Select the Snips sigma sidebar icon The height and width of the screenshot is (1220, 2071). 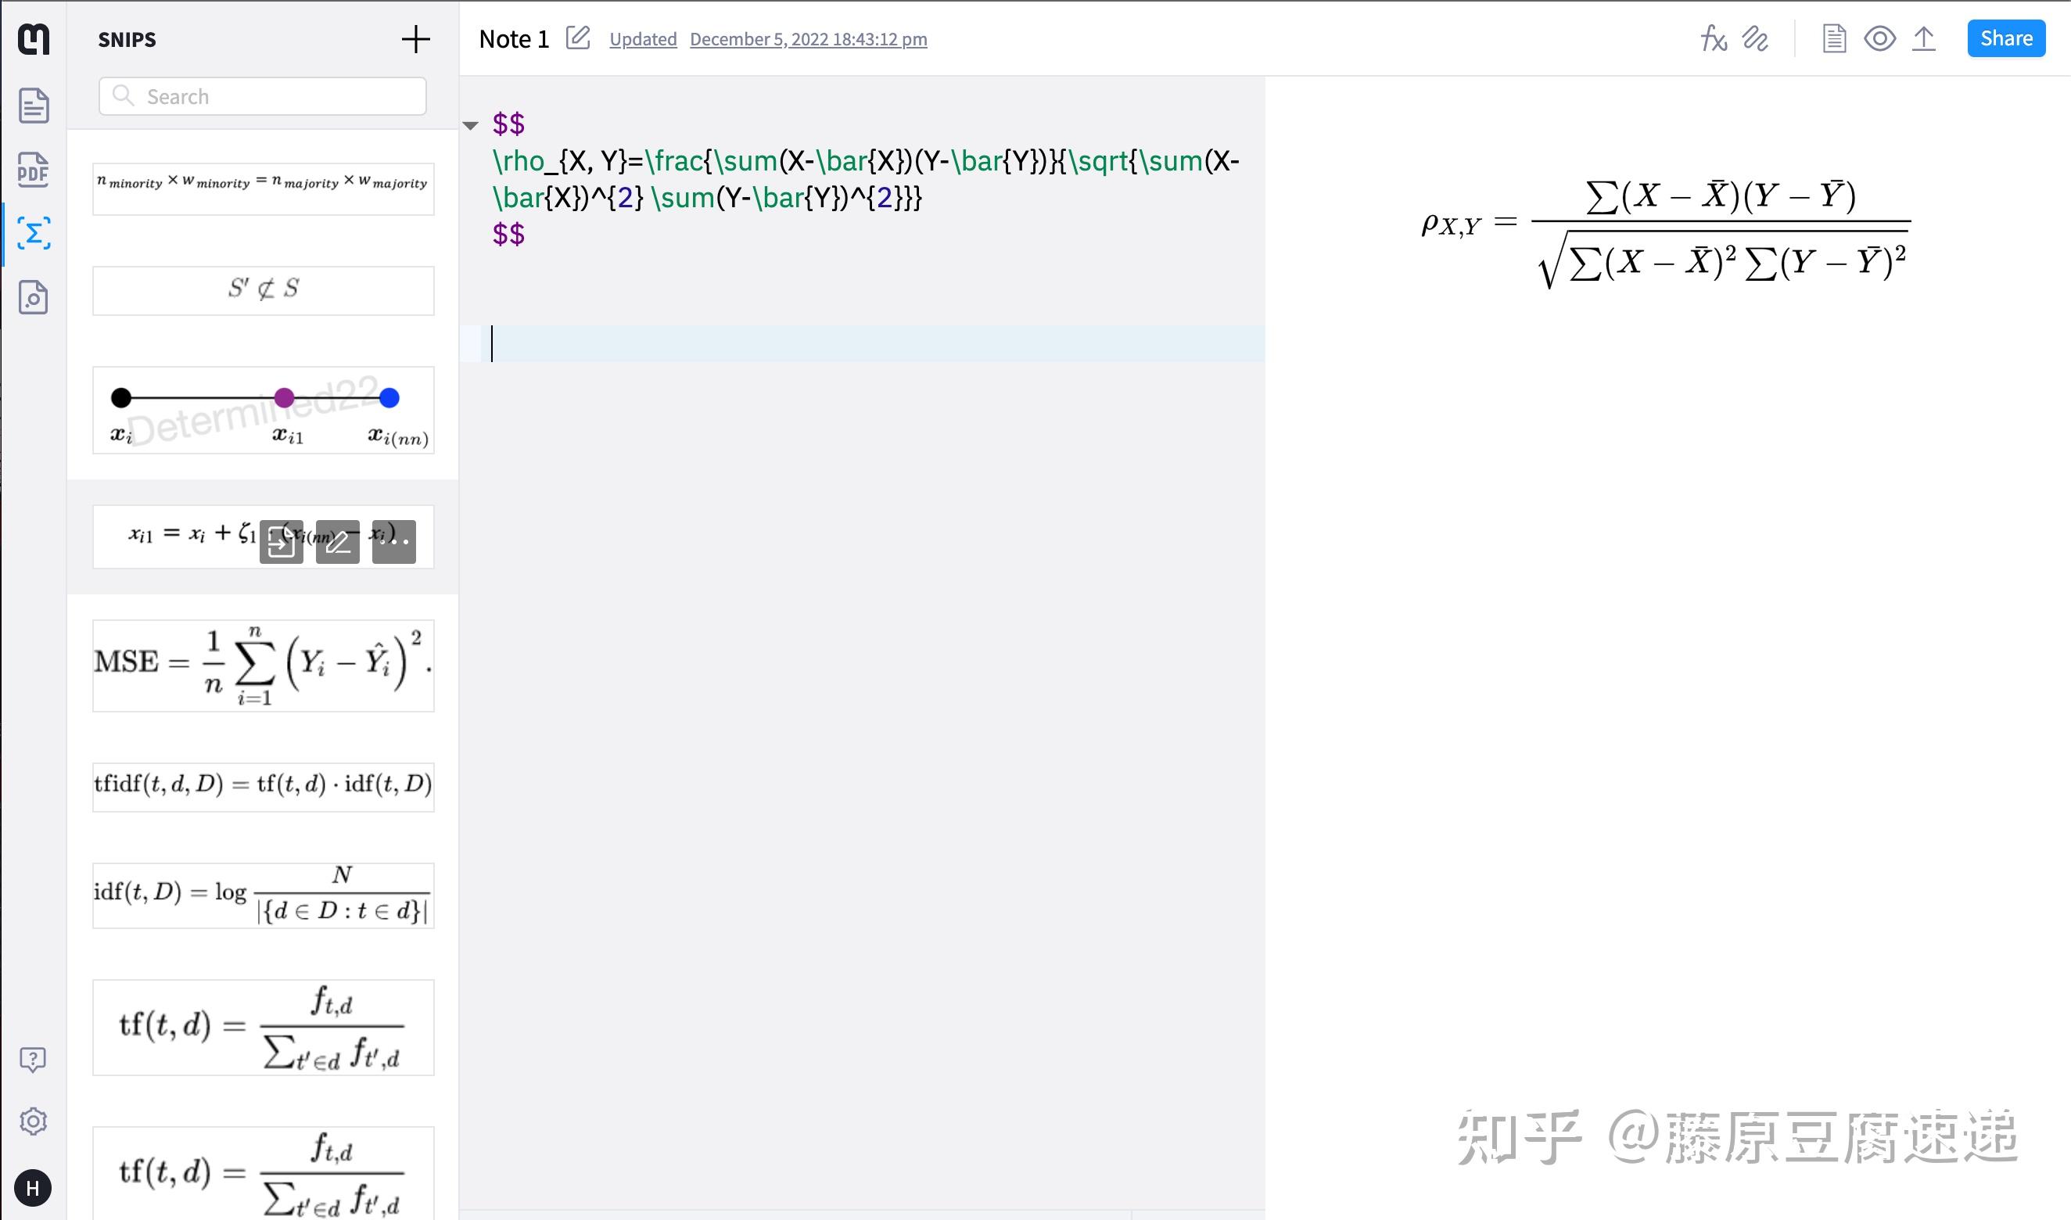33,234
